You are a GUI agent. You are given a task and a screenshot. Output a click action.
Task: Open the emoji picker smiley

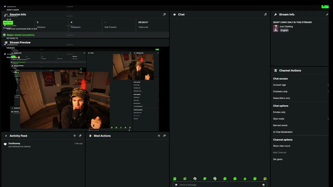(x=264, y=185)
